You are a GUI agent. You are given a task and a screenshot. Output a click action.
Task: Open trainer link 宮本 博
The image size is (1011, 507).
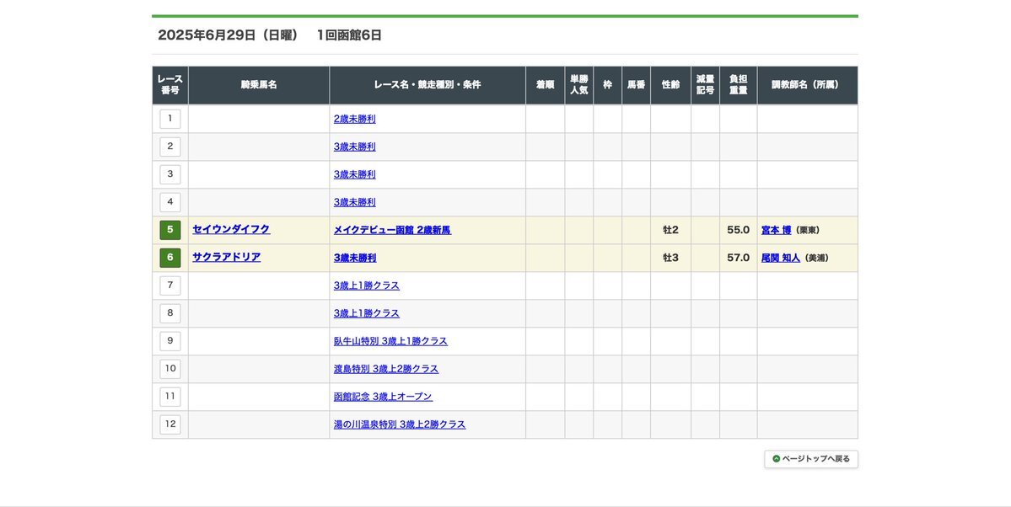pos(777,230)
